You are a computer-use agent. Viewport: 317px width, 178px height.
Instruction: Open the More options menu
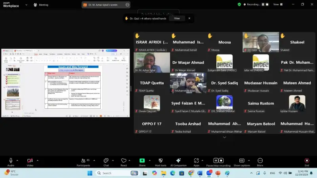tap(260, 162)
